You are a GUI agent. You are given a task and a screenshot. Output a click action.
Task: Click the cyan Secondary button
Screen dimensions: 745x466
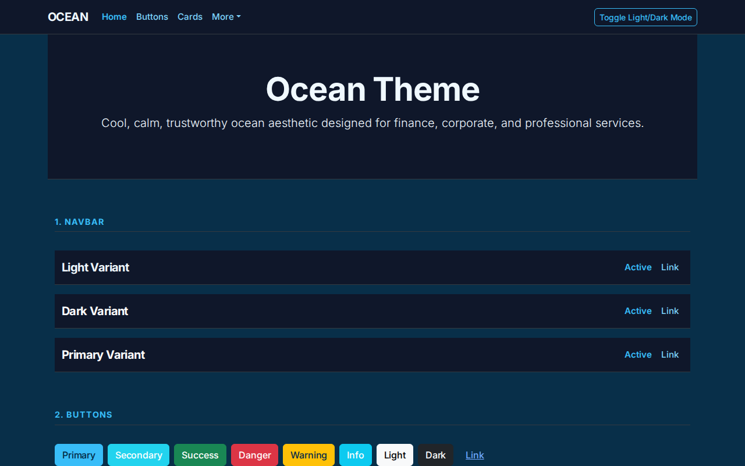pos(139,455)
